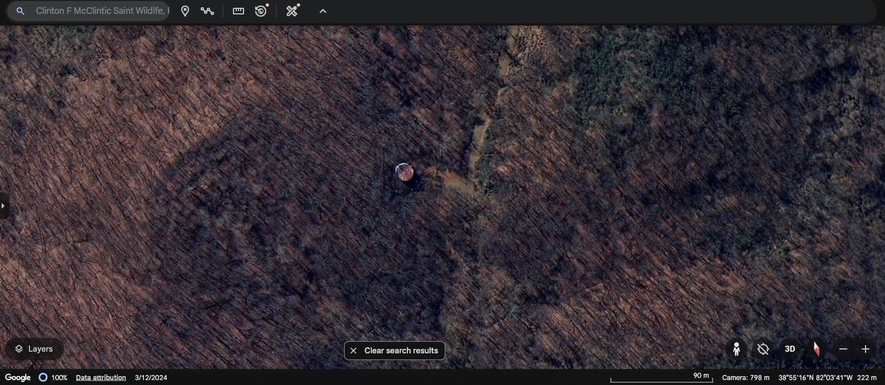
Task: Zoom out with the minus button
Action: pyautogui.click(x=843, y=349)
